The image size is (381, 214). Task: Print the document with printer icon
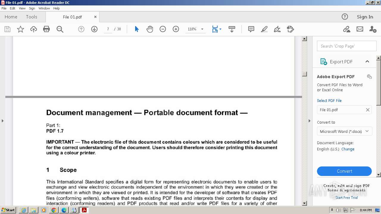(x=46, y=29)
